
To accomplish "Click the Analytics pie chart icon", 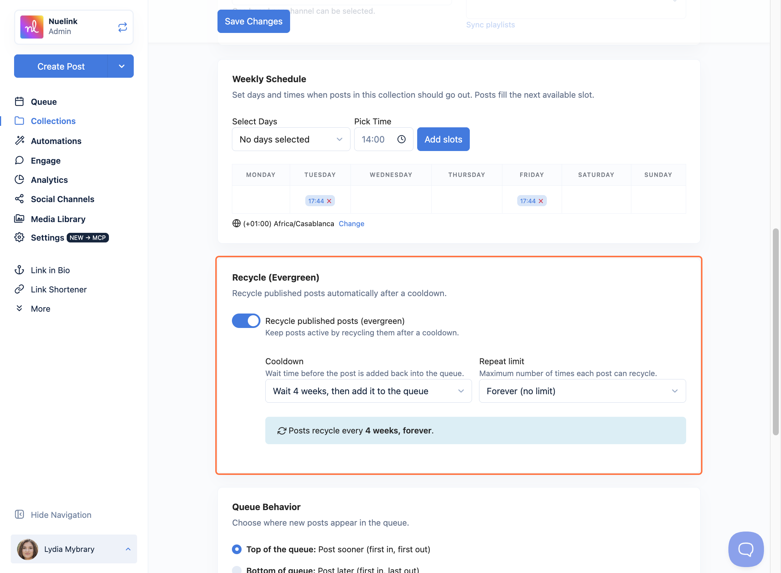I will [19, 180].
